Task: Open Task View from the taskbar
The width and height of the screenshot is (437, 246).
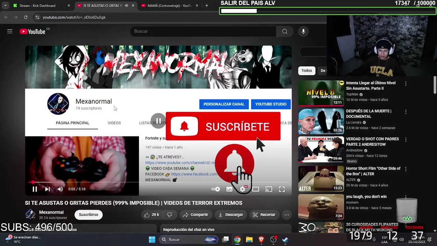Action: click(x=226, y=240)
